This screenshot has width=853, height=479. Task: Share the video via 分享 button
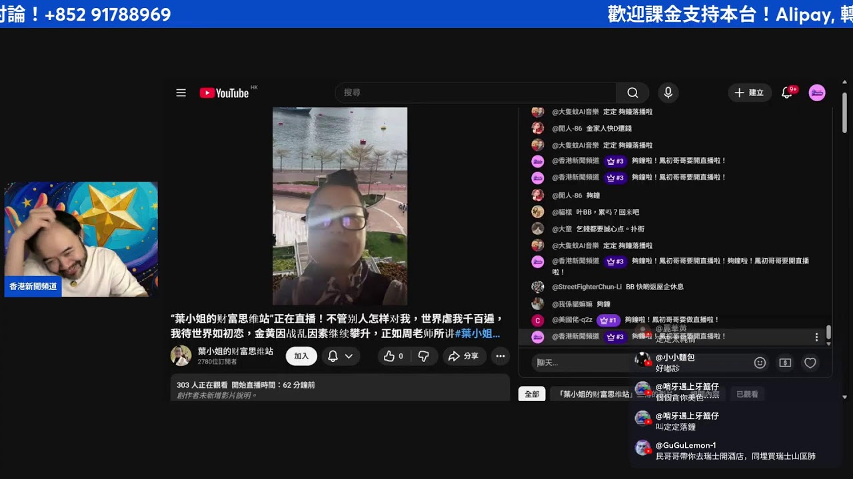[464, 357]
